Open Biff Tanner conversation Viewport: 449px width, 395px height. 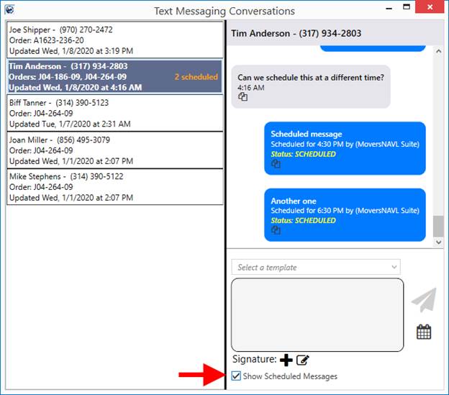114,113
